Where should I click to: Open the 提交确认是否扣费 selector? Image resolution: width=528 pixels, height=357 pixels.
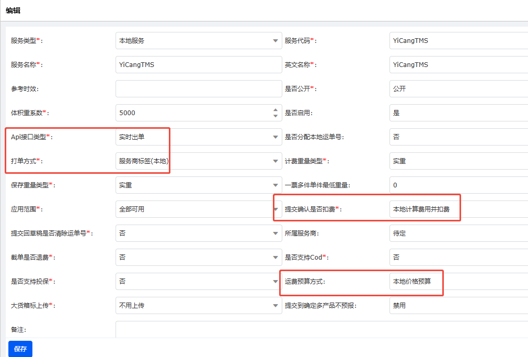tap(458, 209)
